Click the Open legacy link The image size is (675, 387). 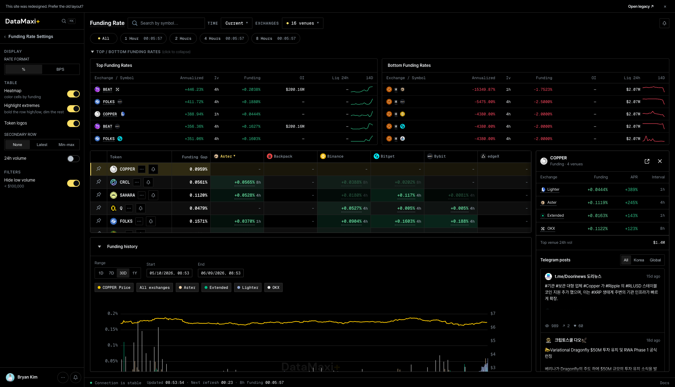coord(641,6)
